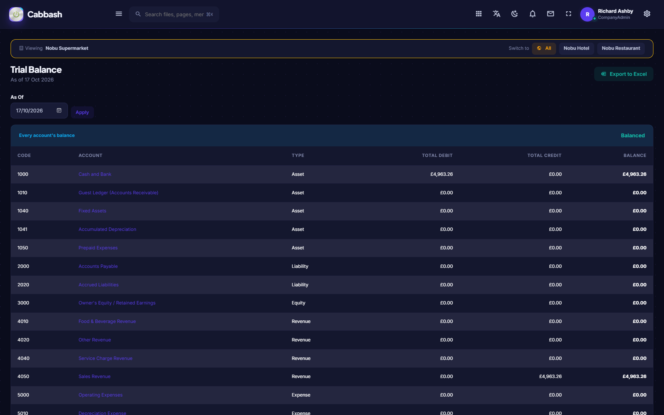
Task: Open the As Of date calendar picker
Action: click(59, 111)
